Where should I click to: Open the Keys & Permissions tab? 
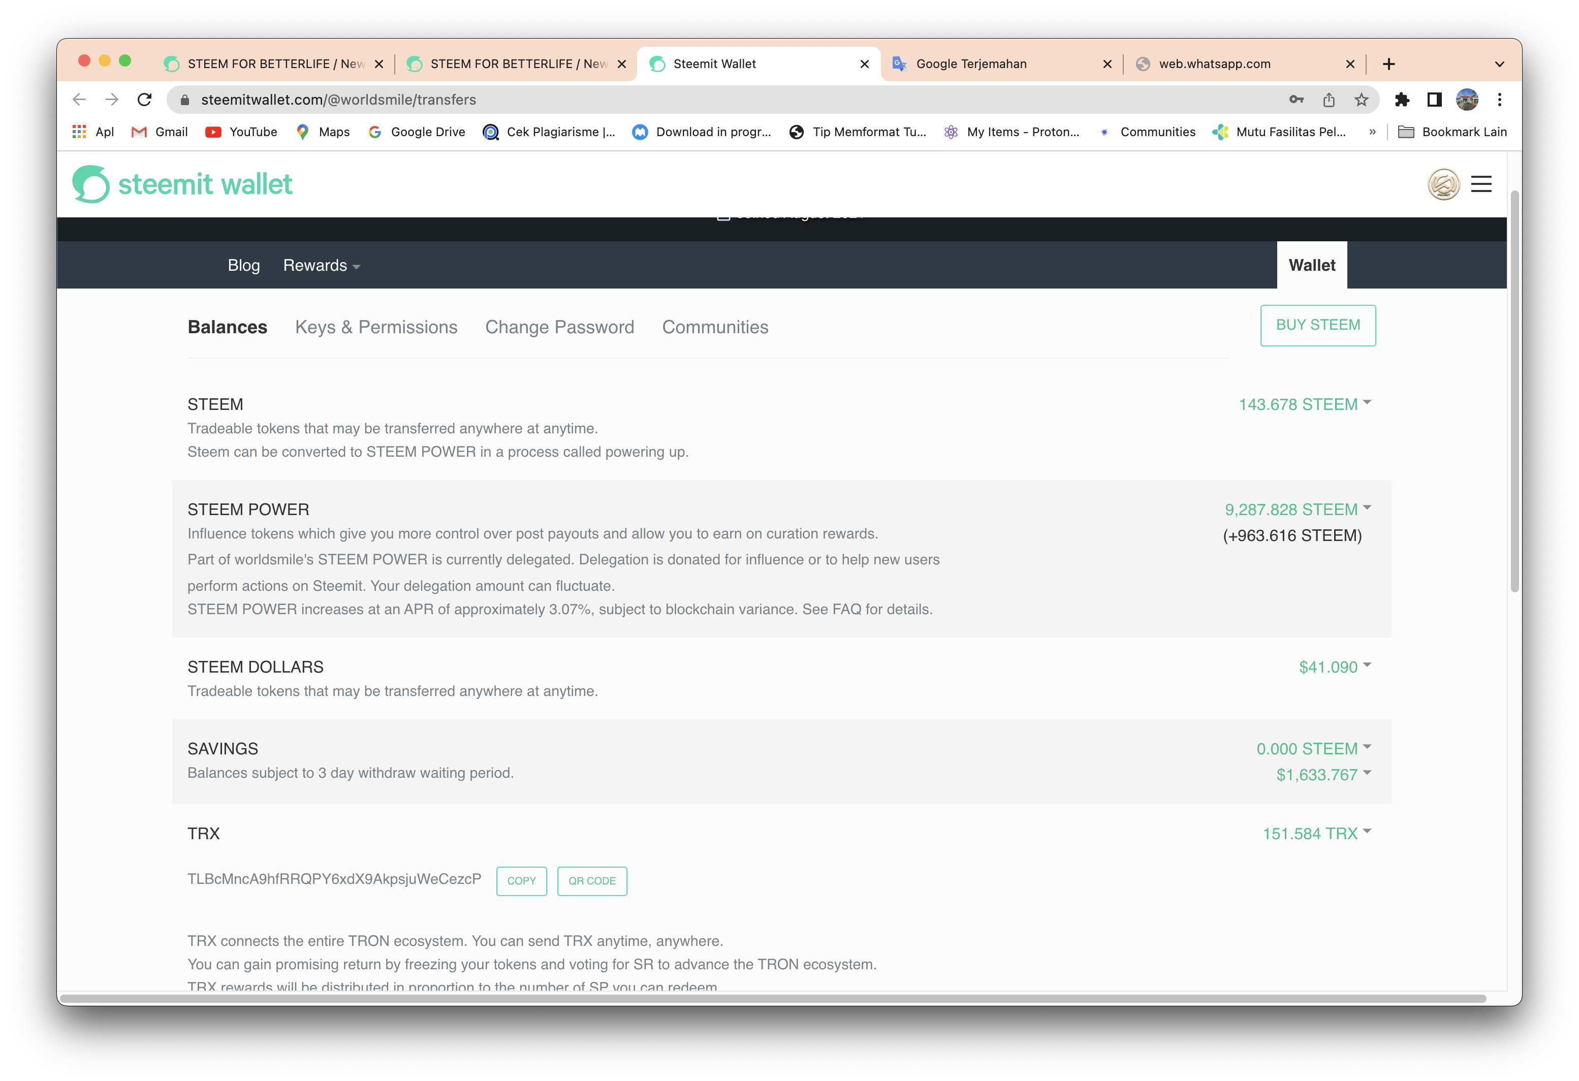376,327
